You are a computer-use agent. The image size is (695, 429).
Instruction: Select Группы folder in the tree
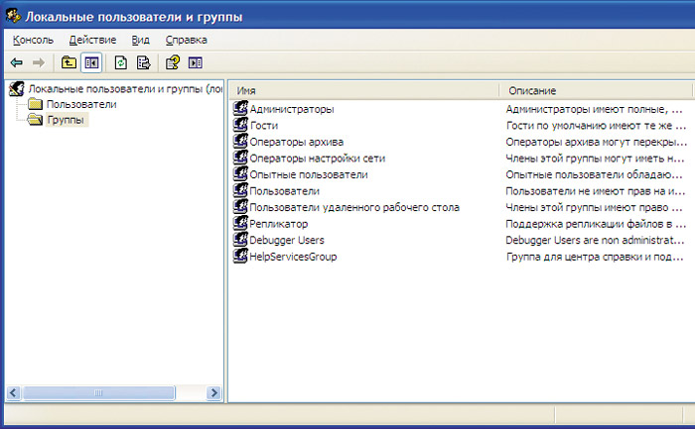point(66,120)
